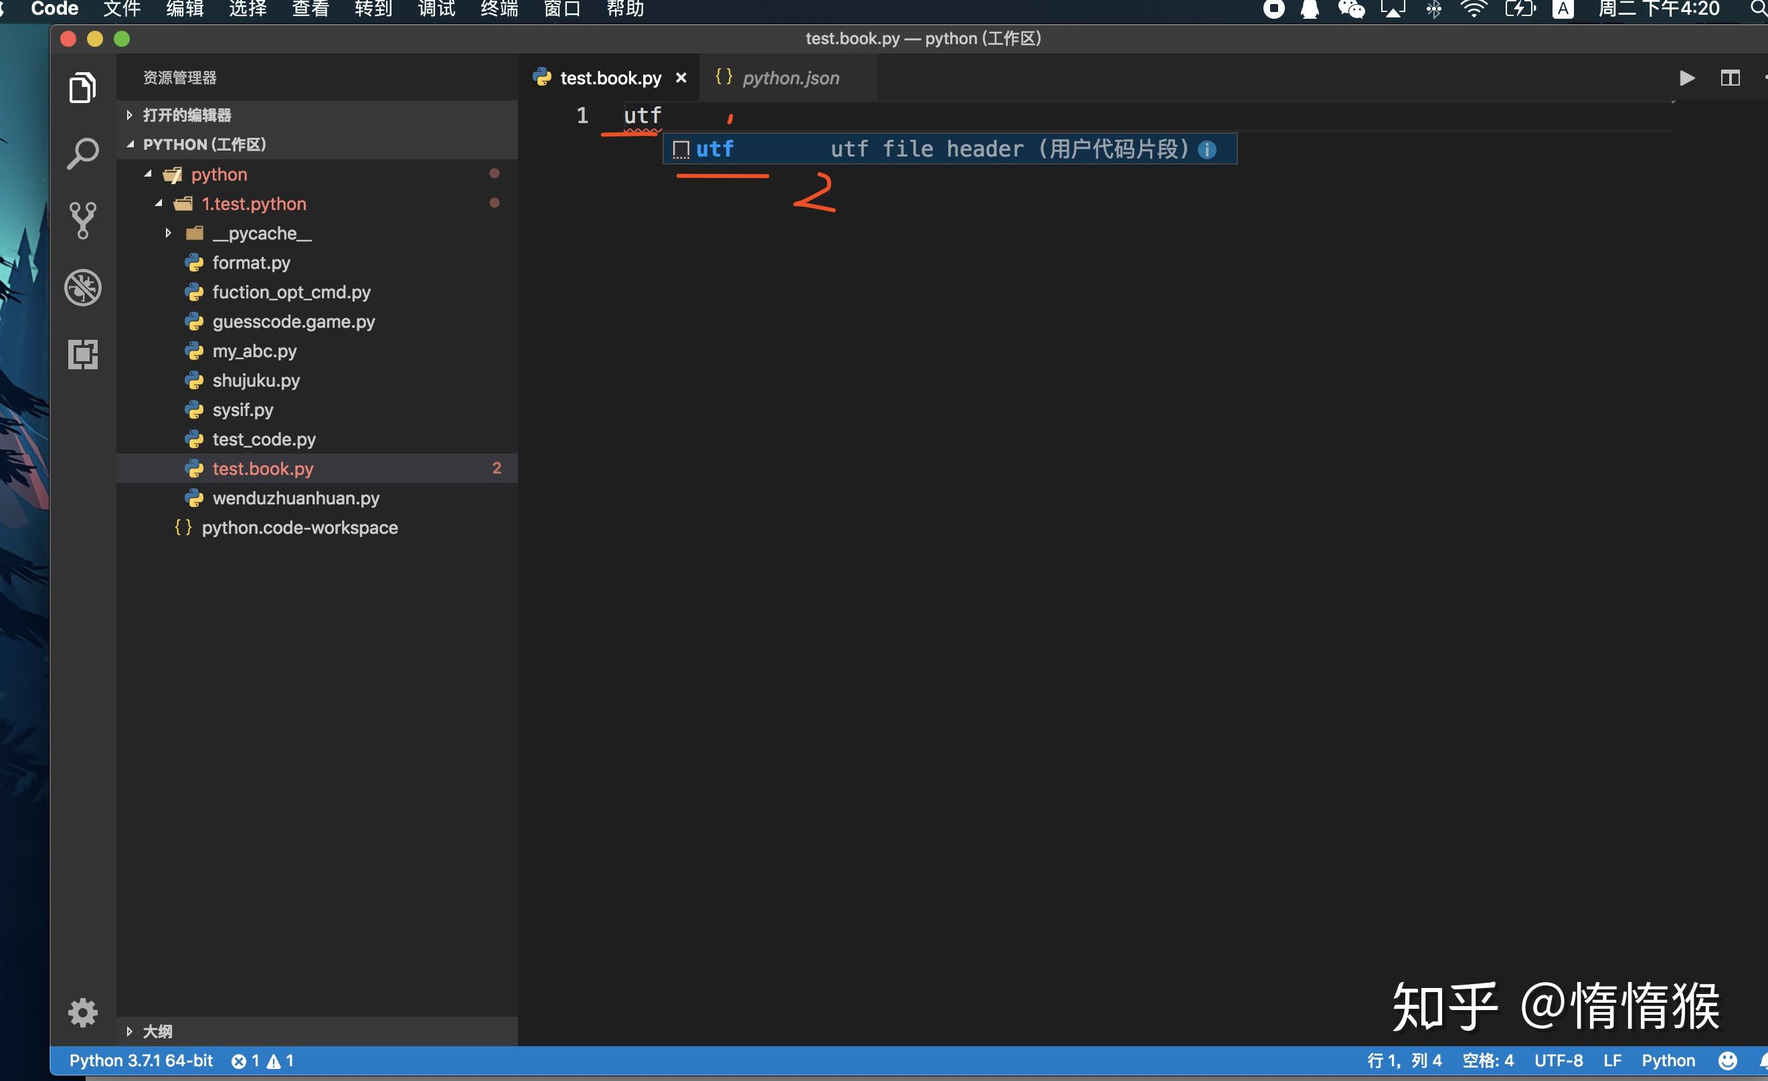Open the 终端 menu

pyautogui.click(x=498, y=9)
